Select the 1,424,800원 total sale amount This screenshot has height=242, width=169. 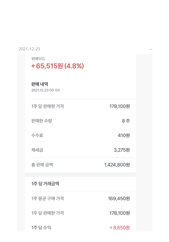tap(117, 165)
